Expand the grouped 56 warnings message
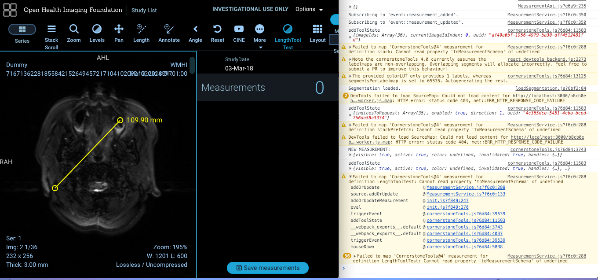The width and height of the screenshot is (598, 280). point(355,256)
